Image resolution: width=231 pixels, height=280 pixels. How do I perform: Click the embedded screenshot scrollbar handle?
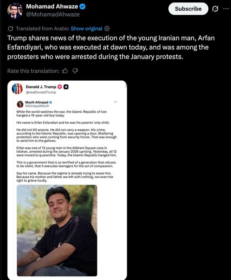[x=126, y=85]
